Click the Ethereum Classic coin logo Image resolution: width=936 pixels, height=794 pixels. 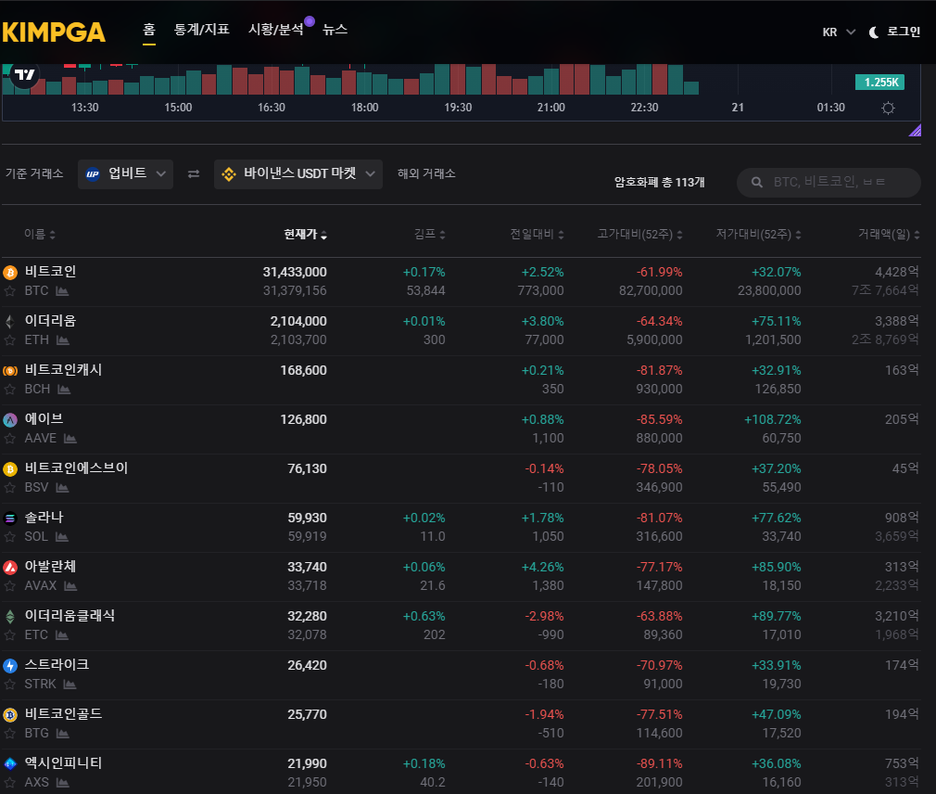coord(10,617)
